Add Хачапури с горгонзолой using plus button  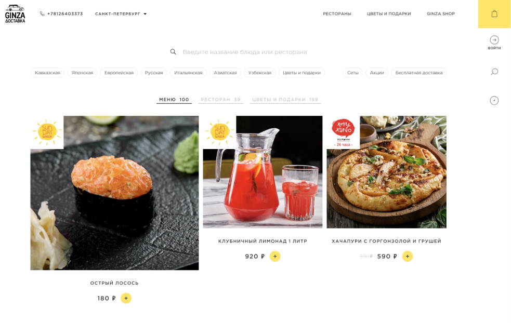(x=408, y=256)
